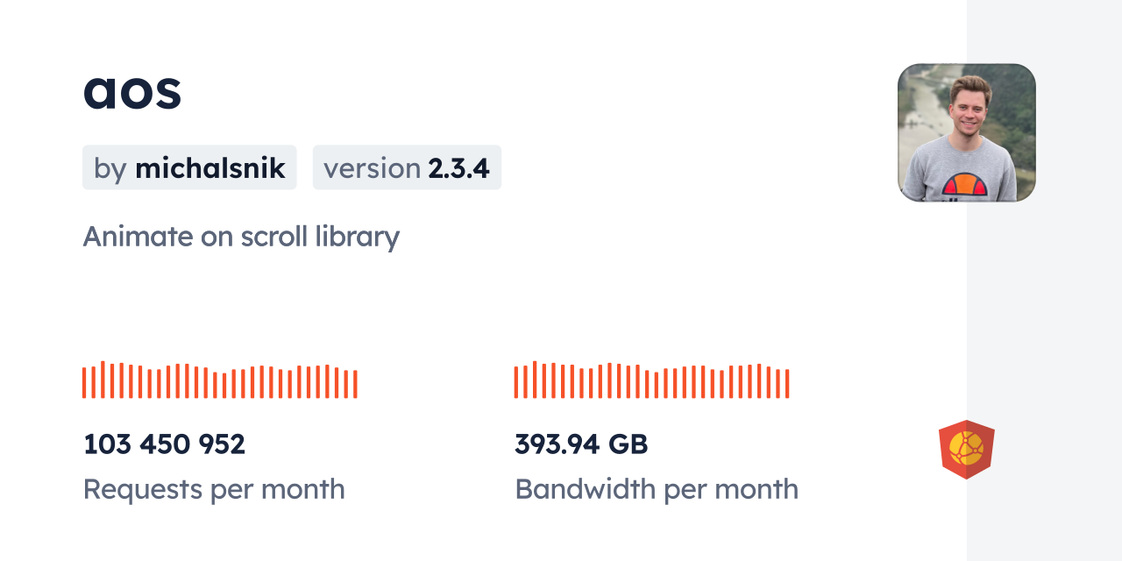Click the "Bandwidth per month" label
1122x561 pixels.
click(657, 489)
